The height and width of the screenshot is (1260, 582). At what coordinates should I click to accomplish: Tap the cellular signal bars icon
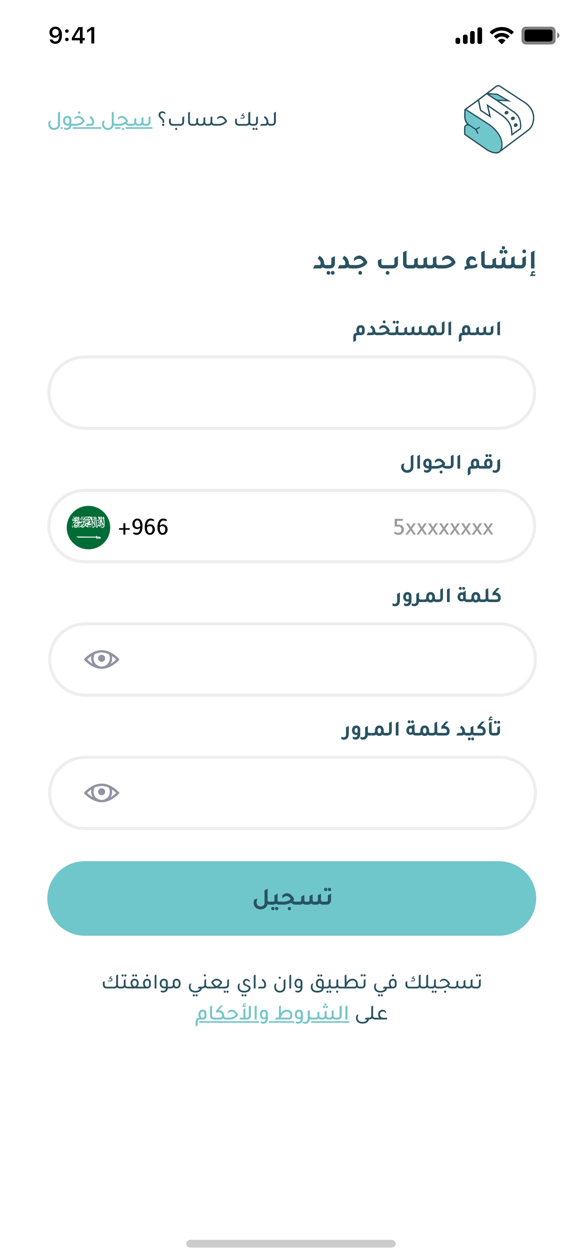click(x=469, y=36)
